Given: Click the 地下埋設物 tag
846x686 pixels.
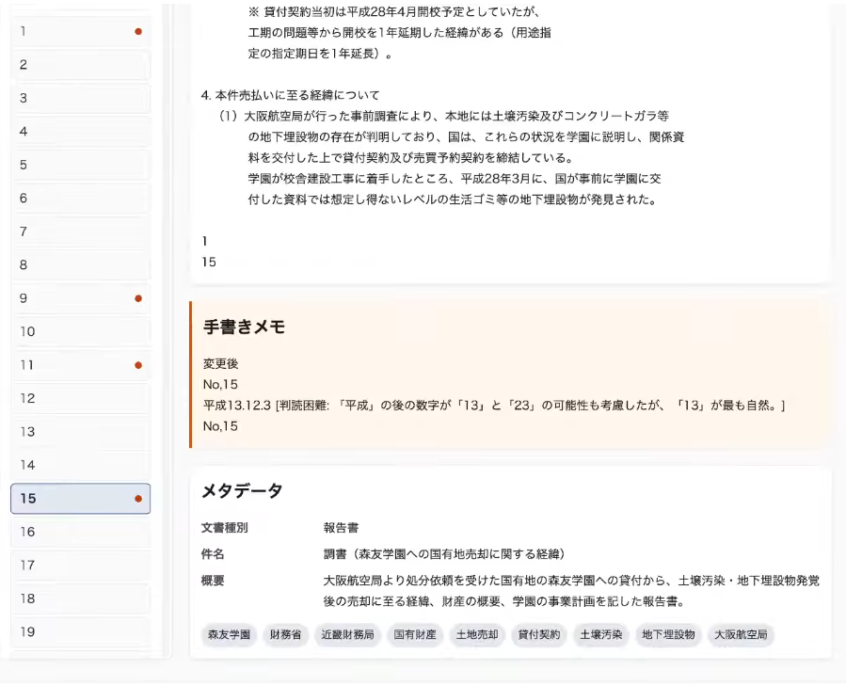Looking at the screenshot, I should pyautogui.click(x=668, y=635).
